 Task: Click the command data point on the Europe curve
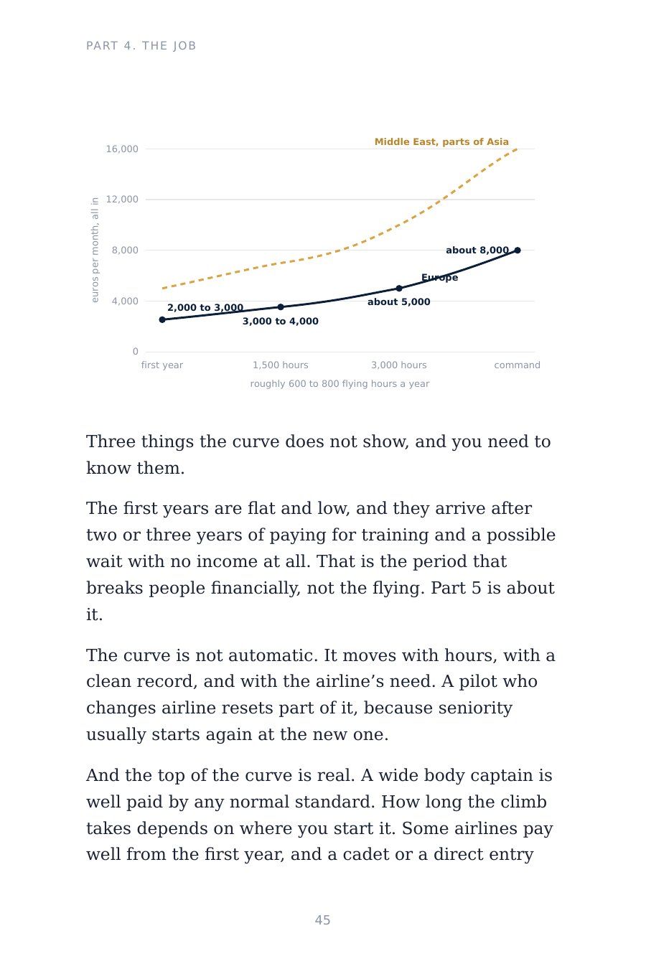(518, 251)
